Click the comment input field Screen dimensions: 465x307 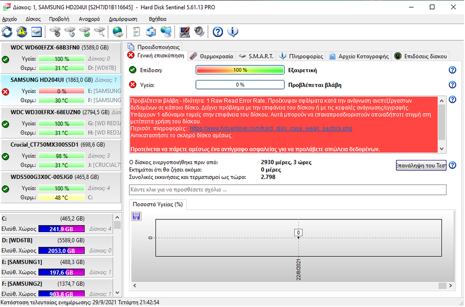click(x=287, y=190)
